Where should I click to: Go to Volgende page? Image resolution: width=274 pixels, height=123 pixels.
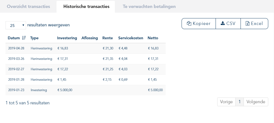coord(256,102)
